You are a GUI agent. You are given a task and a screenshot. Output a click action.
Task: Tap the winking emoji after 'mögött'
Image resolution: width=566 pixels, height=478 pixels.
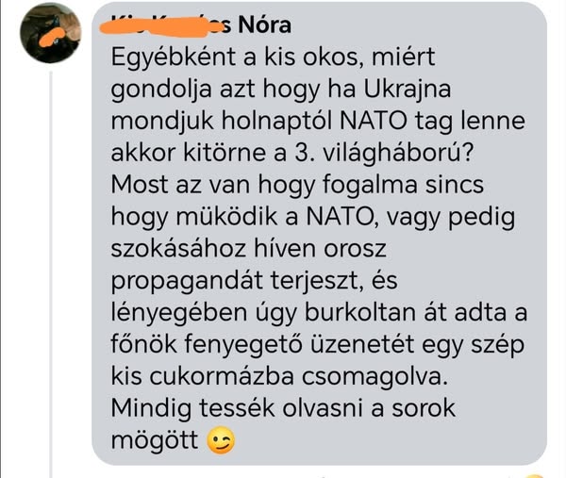point(220,440)
